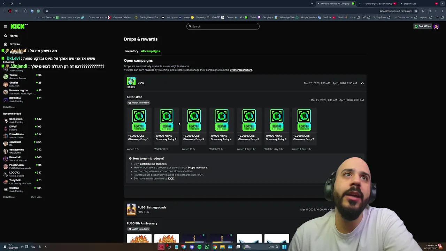Image resolution: width=446 pixels, height=251 pixels.
Task: Open Discord from the Windows taskbar
Action: coord(192,247)
